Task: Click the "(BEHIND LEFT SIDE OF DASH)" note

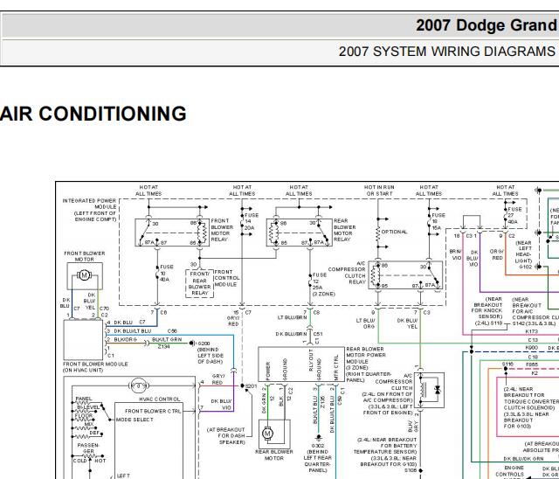Action: tap(210, 356)
